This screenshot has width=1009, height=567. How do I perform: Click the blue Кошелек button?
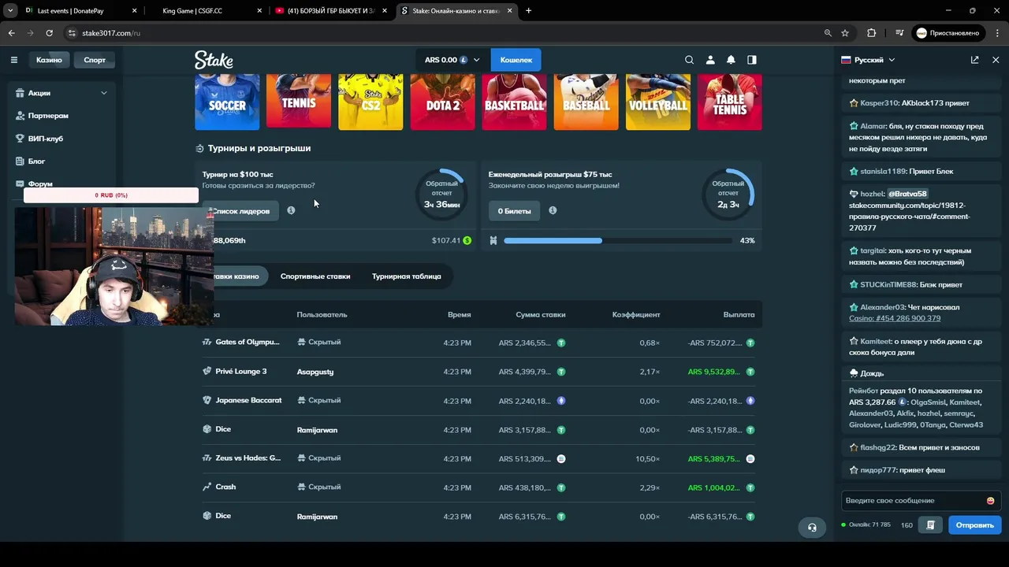(x=516, y=60)
